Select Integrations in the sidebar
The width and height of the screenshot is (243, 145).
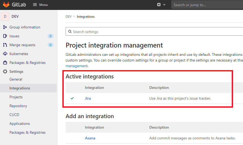pyautogui.click(x=20, y=88)
